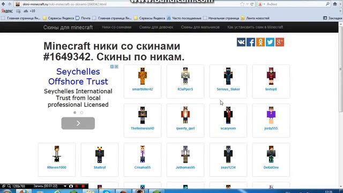Click the RNeves1000 skin thumbnail
343x193 pixels.
(x=57, y=154)
